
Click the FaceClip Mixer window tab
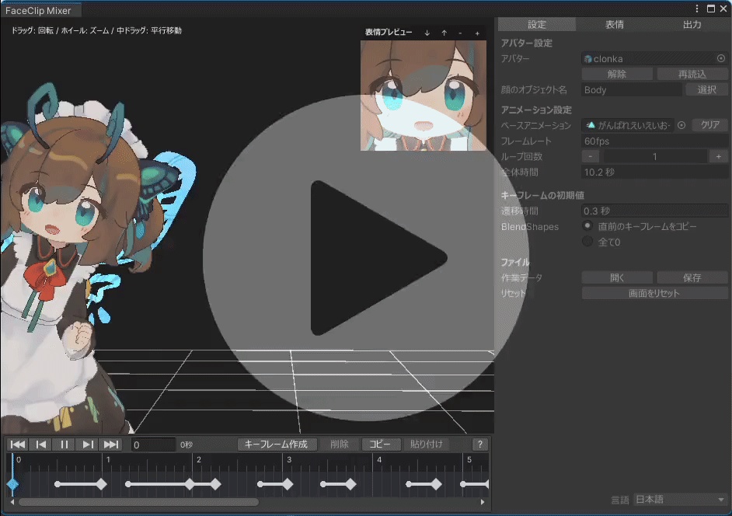click(x=41, y=10)
